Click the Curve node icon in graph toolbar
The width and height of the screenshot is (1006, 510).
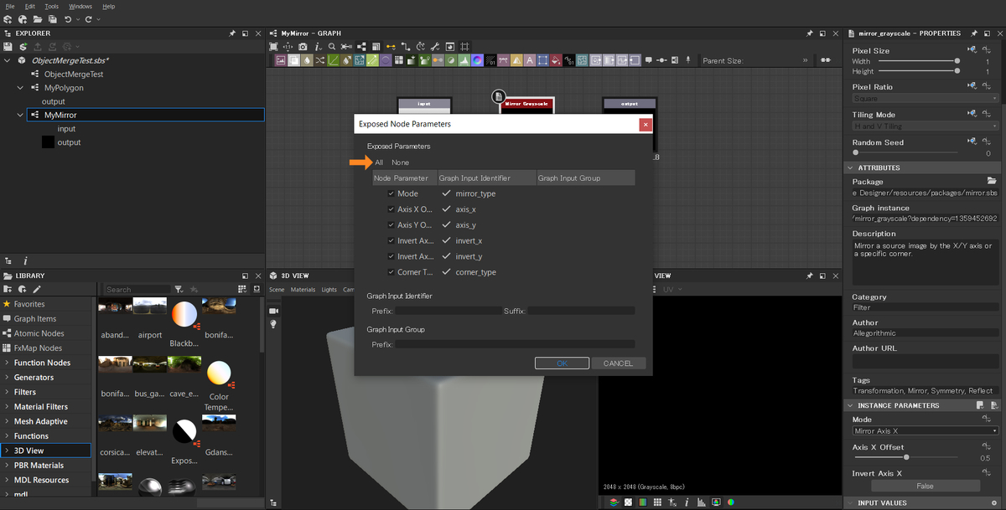[x=333, y=60]
